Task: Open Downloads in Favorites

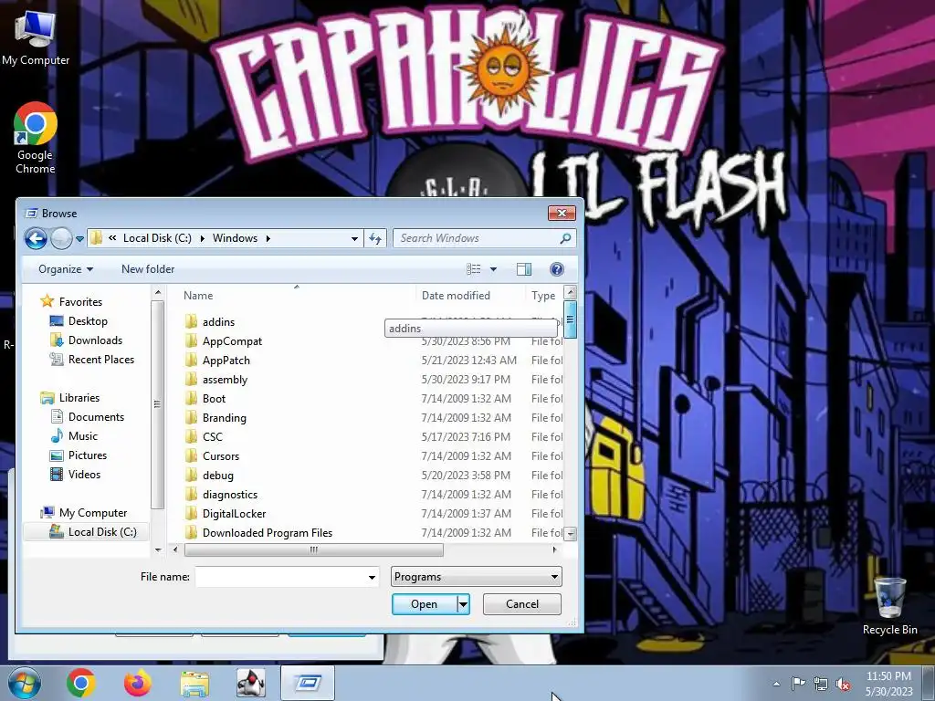Action: click(95, 340)
